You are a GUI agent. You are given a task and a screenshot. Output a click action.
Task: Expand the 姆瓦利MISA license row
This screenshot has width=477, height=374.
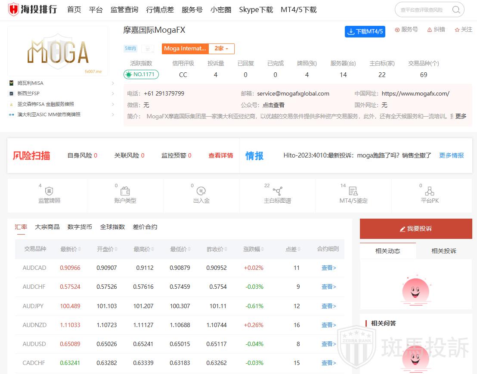coord(113,83)
